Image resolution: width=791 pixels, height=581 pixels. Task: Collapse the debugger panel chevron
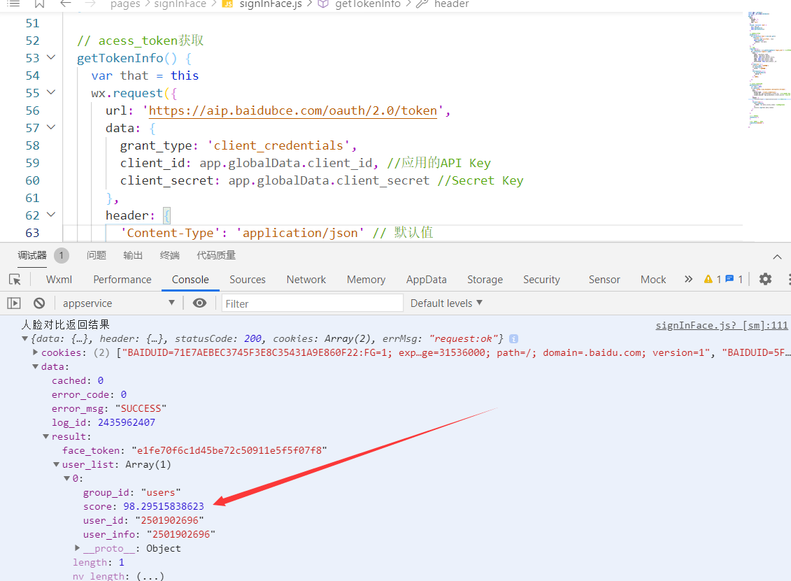pyautogui.click(x=778, y=257)
